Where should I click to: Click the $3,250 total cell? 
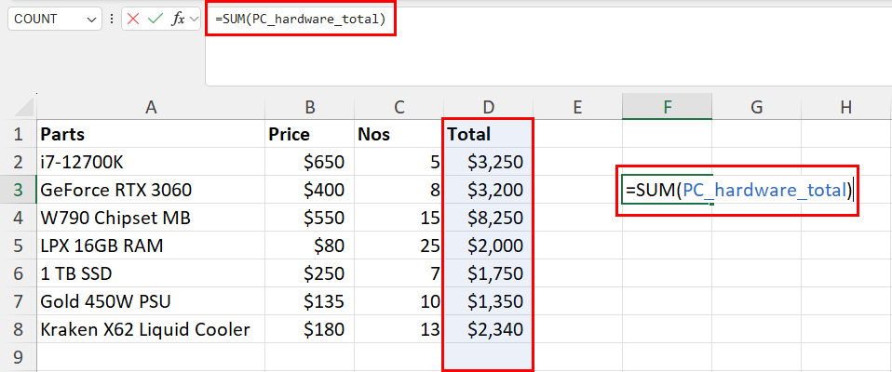tap(489, 162)
